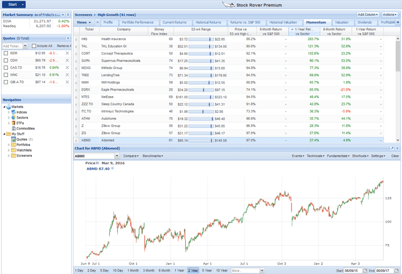Image resolution: width=402 pixels, height=274 pixels.
Task: Remove GIB.A.TO quote with its X icon
Action: (67, 82)
